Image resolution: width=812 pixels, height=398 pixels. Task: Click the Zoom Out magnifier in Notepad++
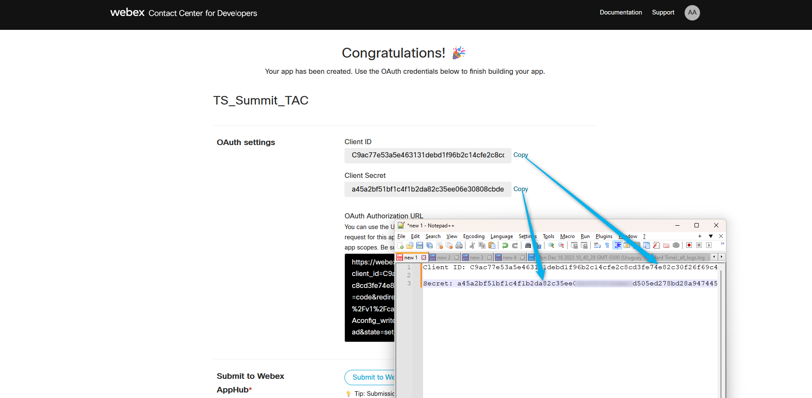point(561,245)
